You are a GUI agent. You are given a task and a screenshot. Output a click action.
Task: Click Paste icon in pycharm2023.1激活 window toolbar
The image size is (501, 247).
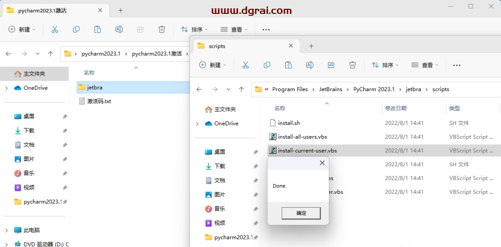97,29
